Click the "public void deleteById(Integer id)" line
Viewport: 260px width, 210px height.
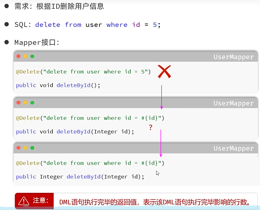pyautogui.click(x=75, y=132)
